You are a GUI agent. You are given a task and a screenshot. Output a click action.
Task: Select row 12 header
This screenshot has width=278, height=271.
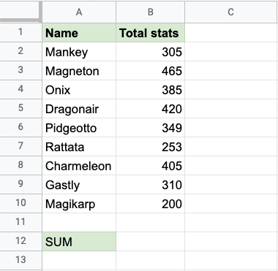[x=20, y=241]
